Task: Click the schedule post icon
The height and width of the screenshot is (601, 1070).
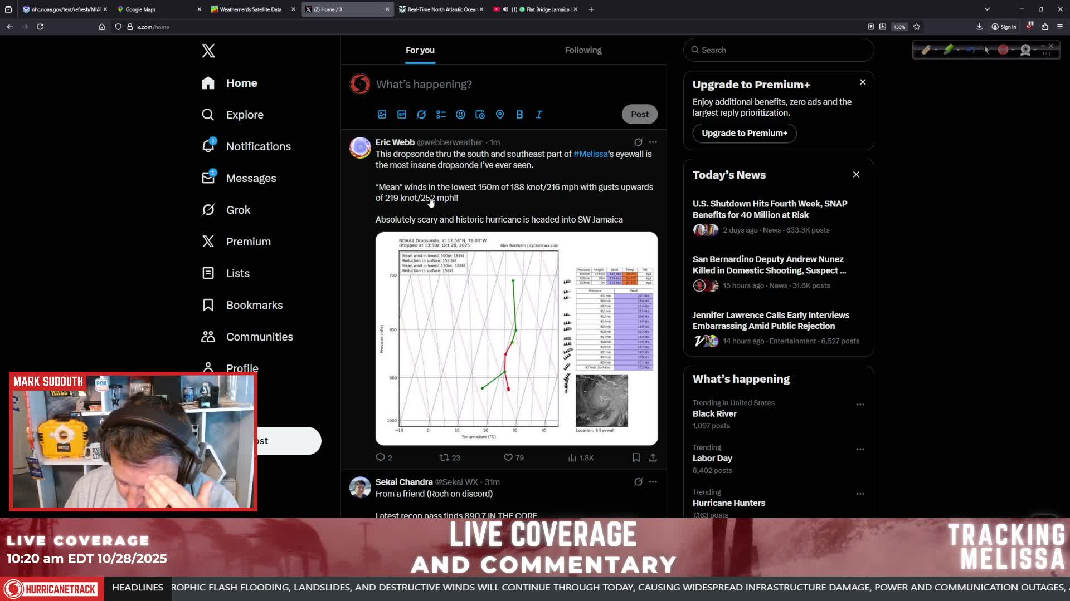Action: tap(480, 114)
